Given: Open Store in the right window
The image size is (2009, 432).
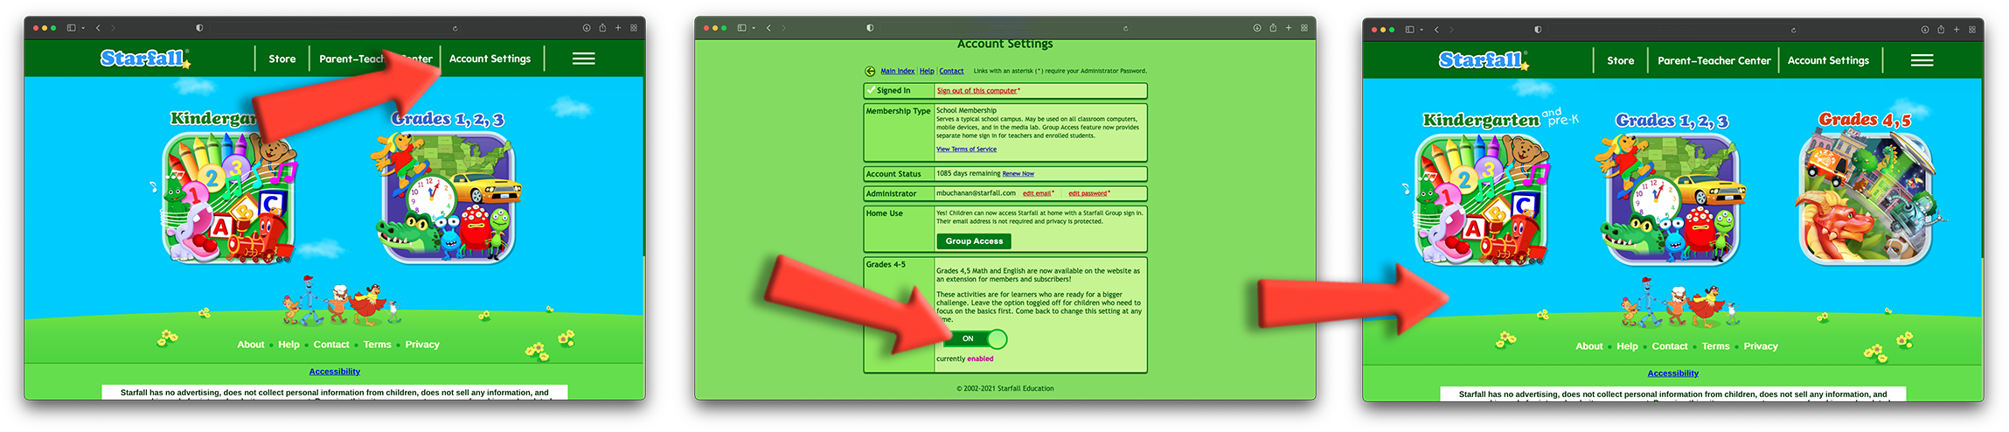Looking at the screenshot, I should (1620, 60).
